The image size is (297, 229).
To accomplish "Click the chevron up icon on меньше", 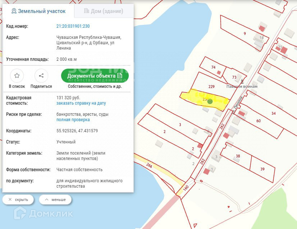I will click(x=47, y=200).
